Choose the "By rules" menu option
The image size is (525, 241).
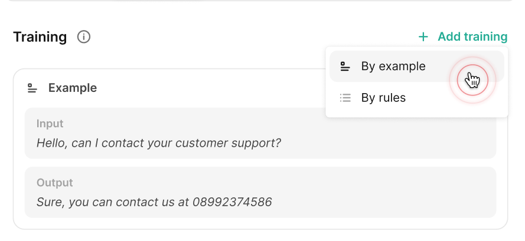[x=383, y=98]
